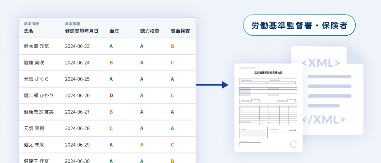381x163 pixels.
Task: Click the date 2024-06-30
Action: (77, 161)
